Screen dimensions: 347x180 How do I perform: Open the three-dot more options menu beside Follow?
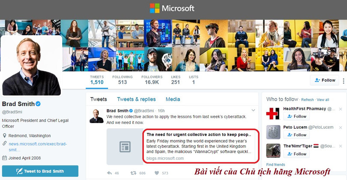click(344, 81)
